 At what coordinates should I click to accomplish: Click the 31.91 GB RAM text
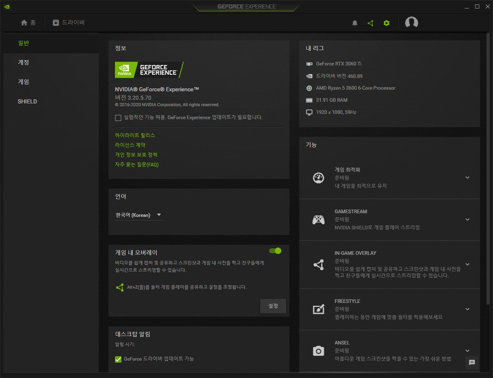332,100
